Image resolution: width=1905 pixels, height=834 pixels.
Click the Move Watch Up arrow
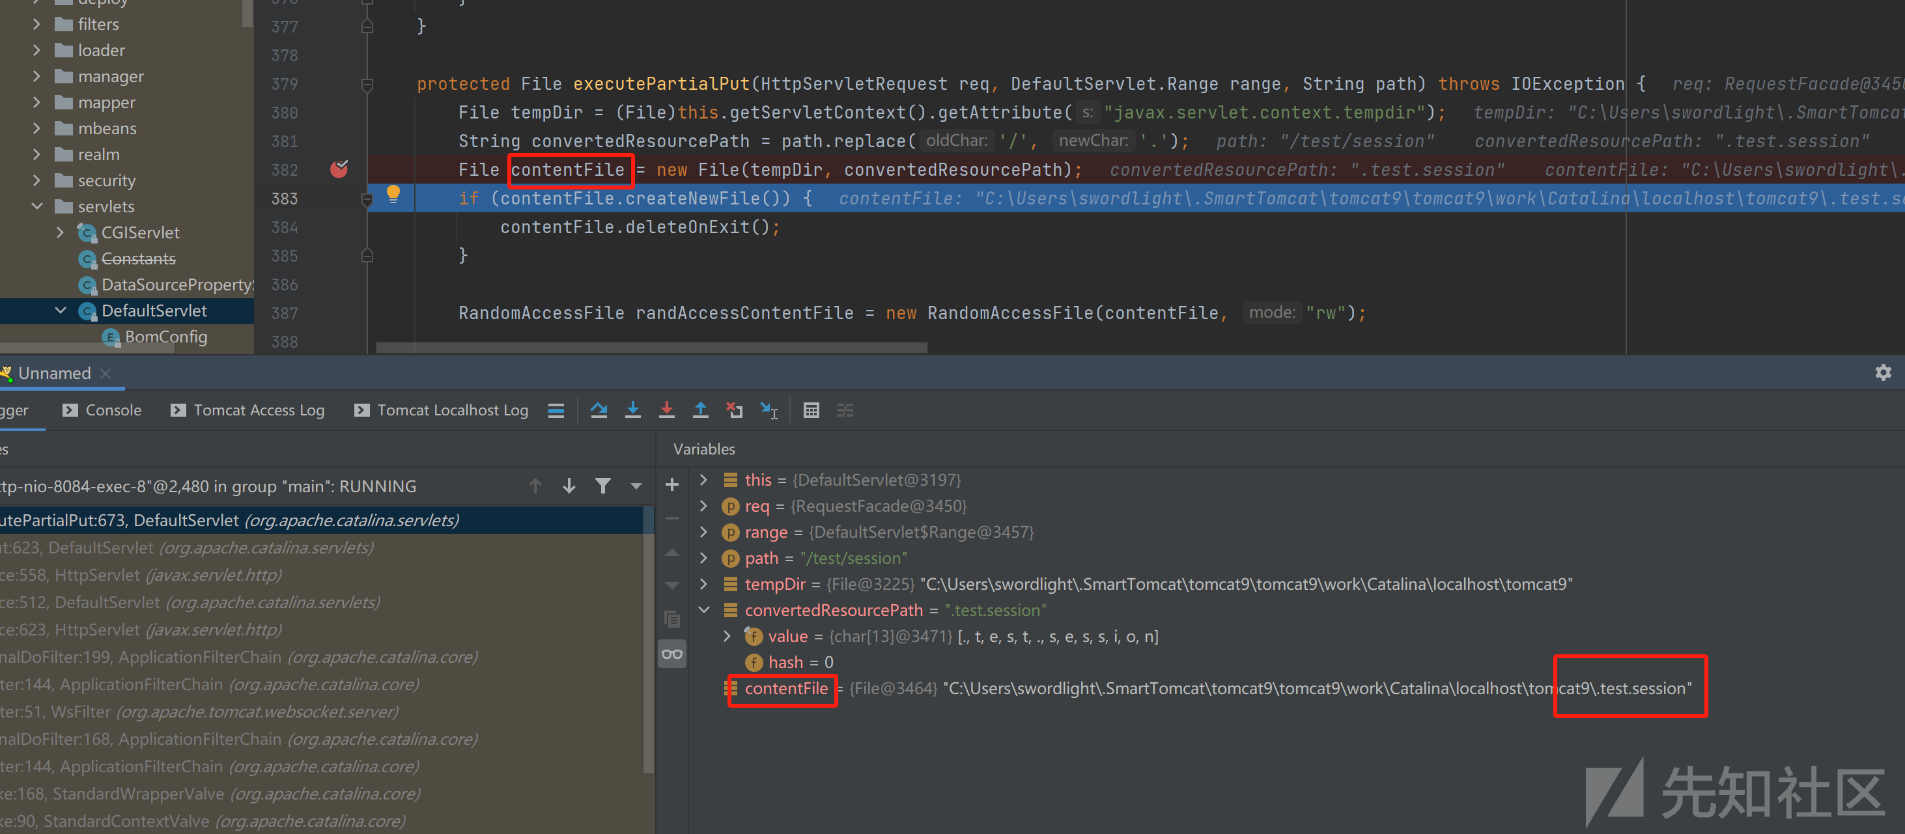click(x=671, y=552)
